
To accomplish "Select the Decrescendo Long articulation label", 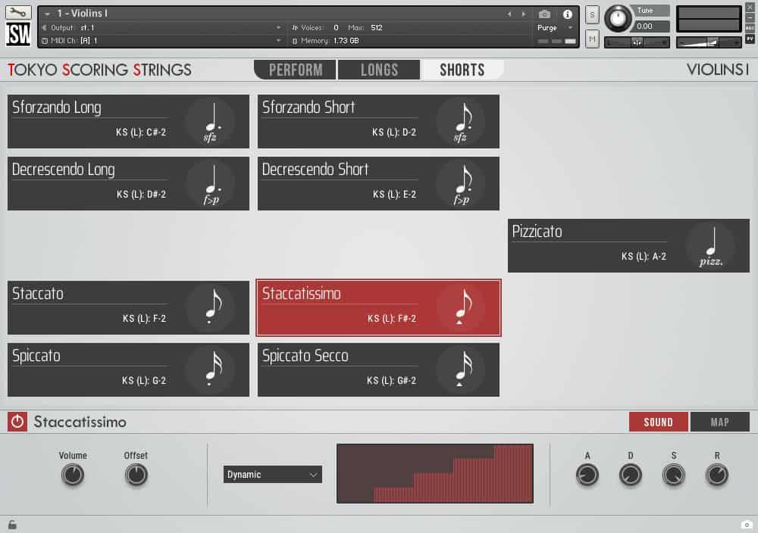I will (64, 170).
